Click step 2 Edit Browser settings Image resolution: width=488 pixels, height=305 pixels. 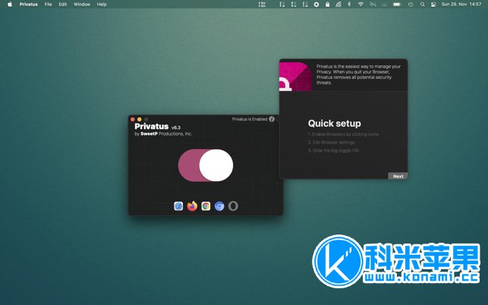[331, 142]
